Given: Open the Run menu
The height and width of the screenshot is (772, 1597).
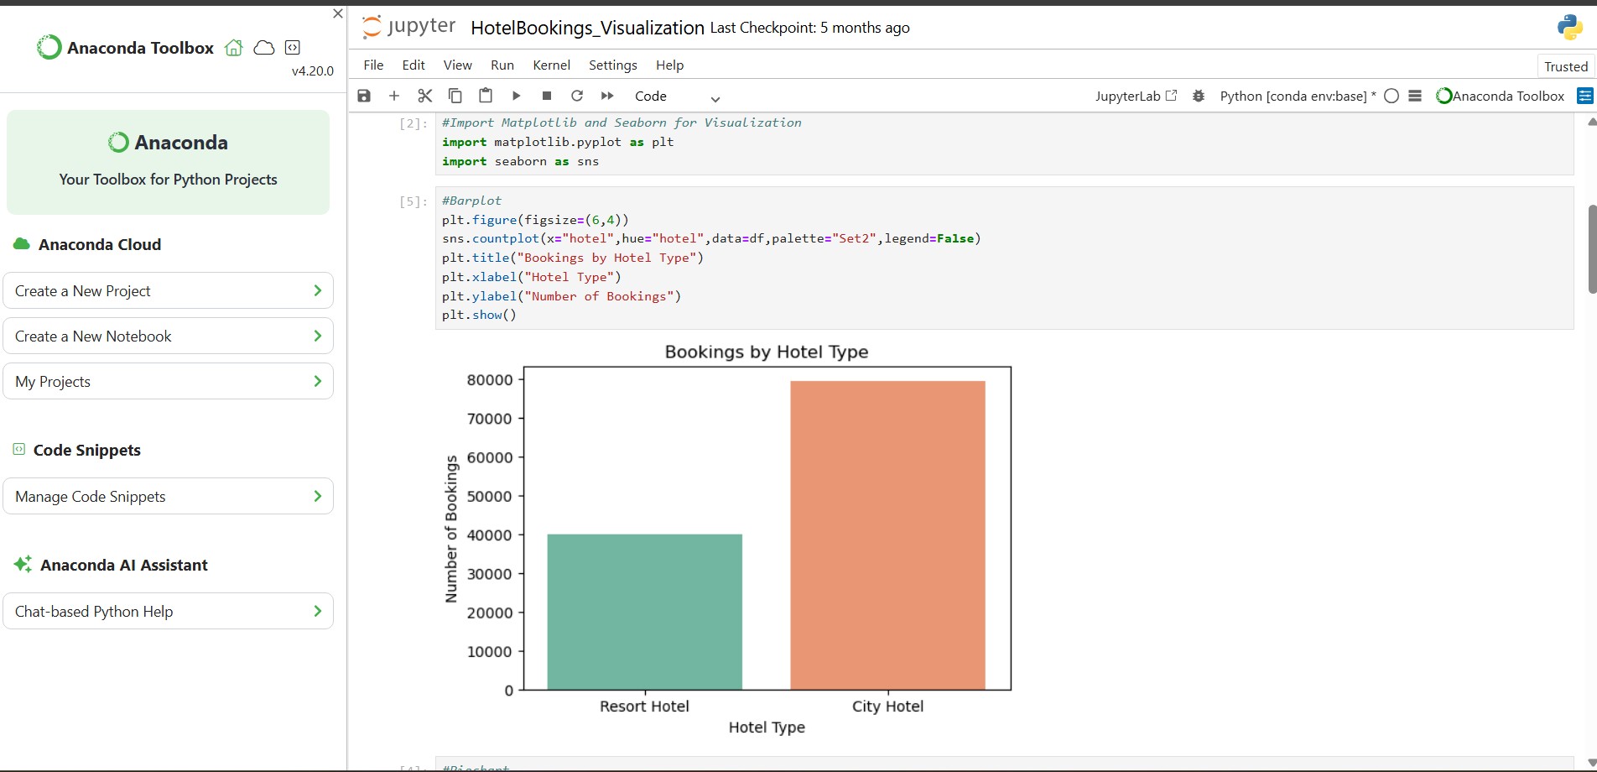Looking at the screenshot, I should click(x=502, y=65).
